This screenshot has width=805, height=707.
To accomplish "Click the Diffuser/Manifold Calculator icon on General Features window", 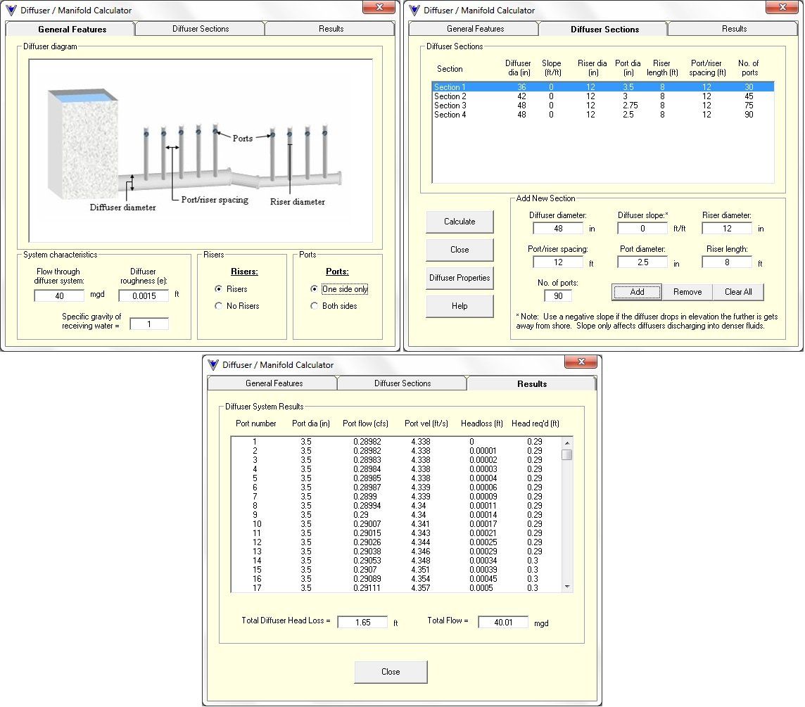I will [13, 10].
